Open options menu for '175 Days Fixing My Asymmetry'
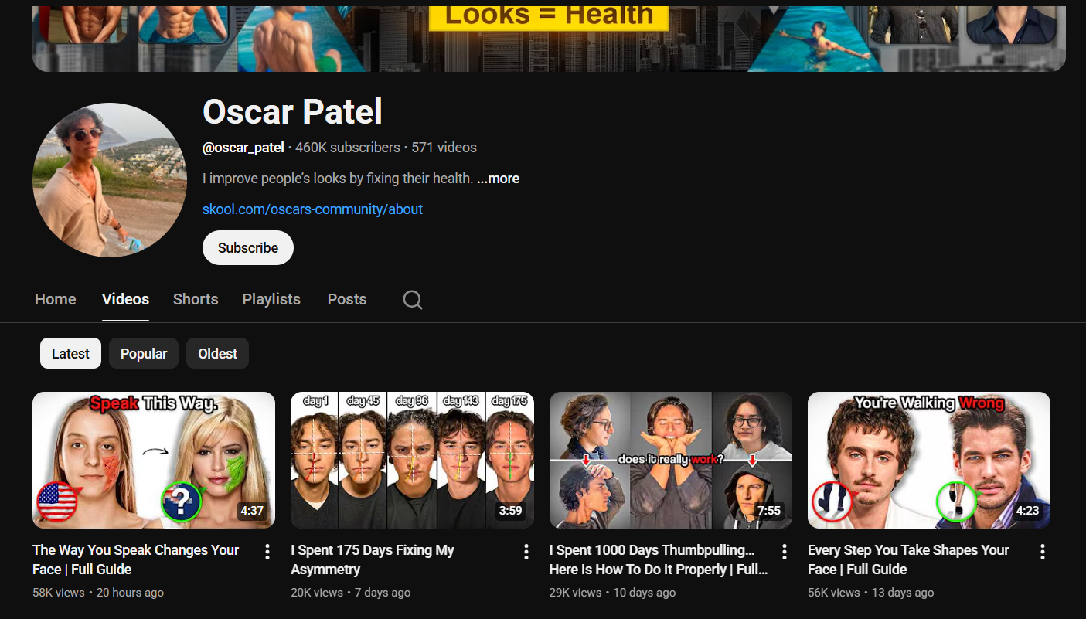The width and height of the screenshot is (1086, 619). click(526, 552)
